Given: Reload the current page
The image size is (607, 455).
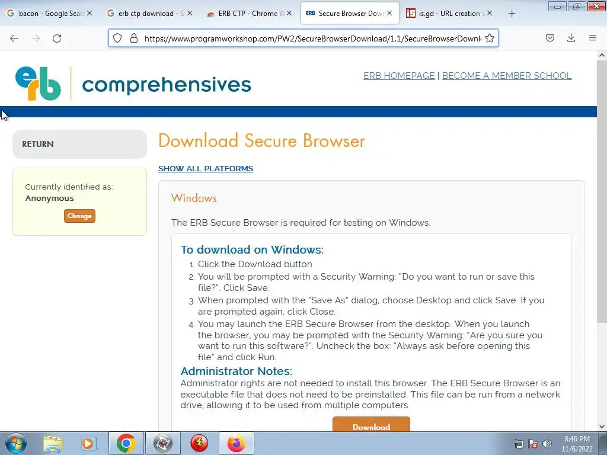Looking at the screenshot, I should point(57,39).
